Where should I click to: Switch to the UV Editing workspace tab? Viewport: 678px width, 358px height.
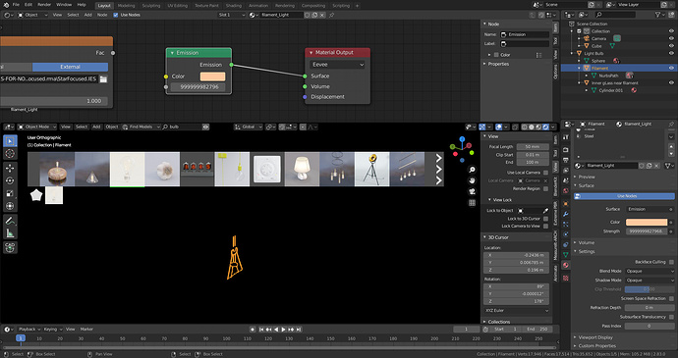pos(178,6)
